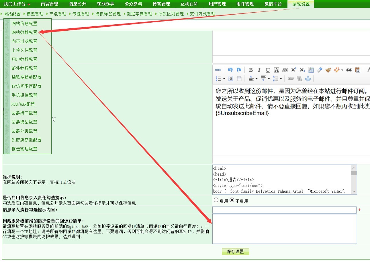Apply strikethrough text formatting
Screen dimensions: 370x263
coord(285,70)
